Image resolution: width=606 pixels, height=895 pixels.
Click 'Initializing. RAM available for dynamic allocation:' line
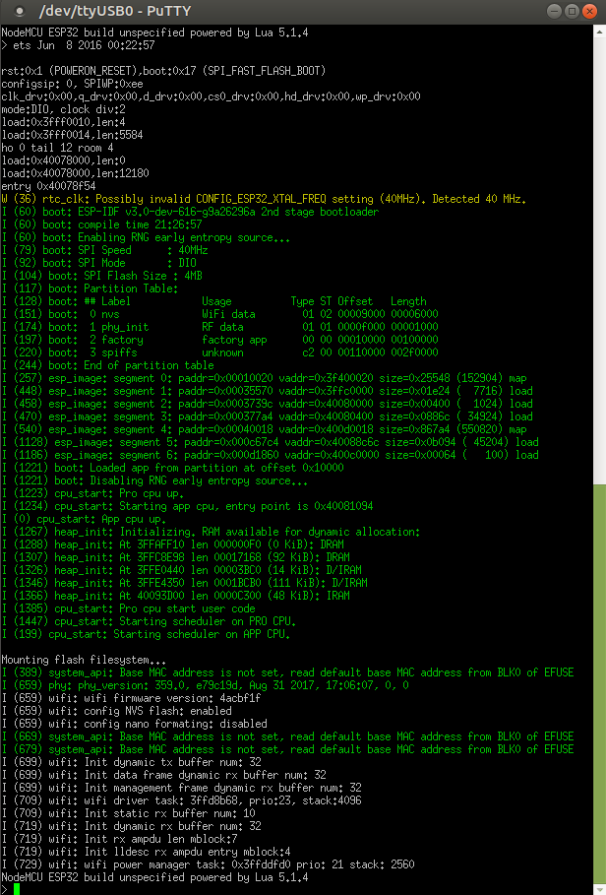(x=211, y=532)
